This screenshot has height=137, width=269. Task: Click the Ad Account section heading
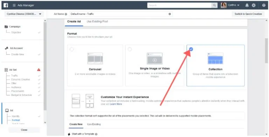coord(16,48)
